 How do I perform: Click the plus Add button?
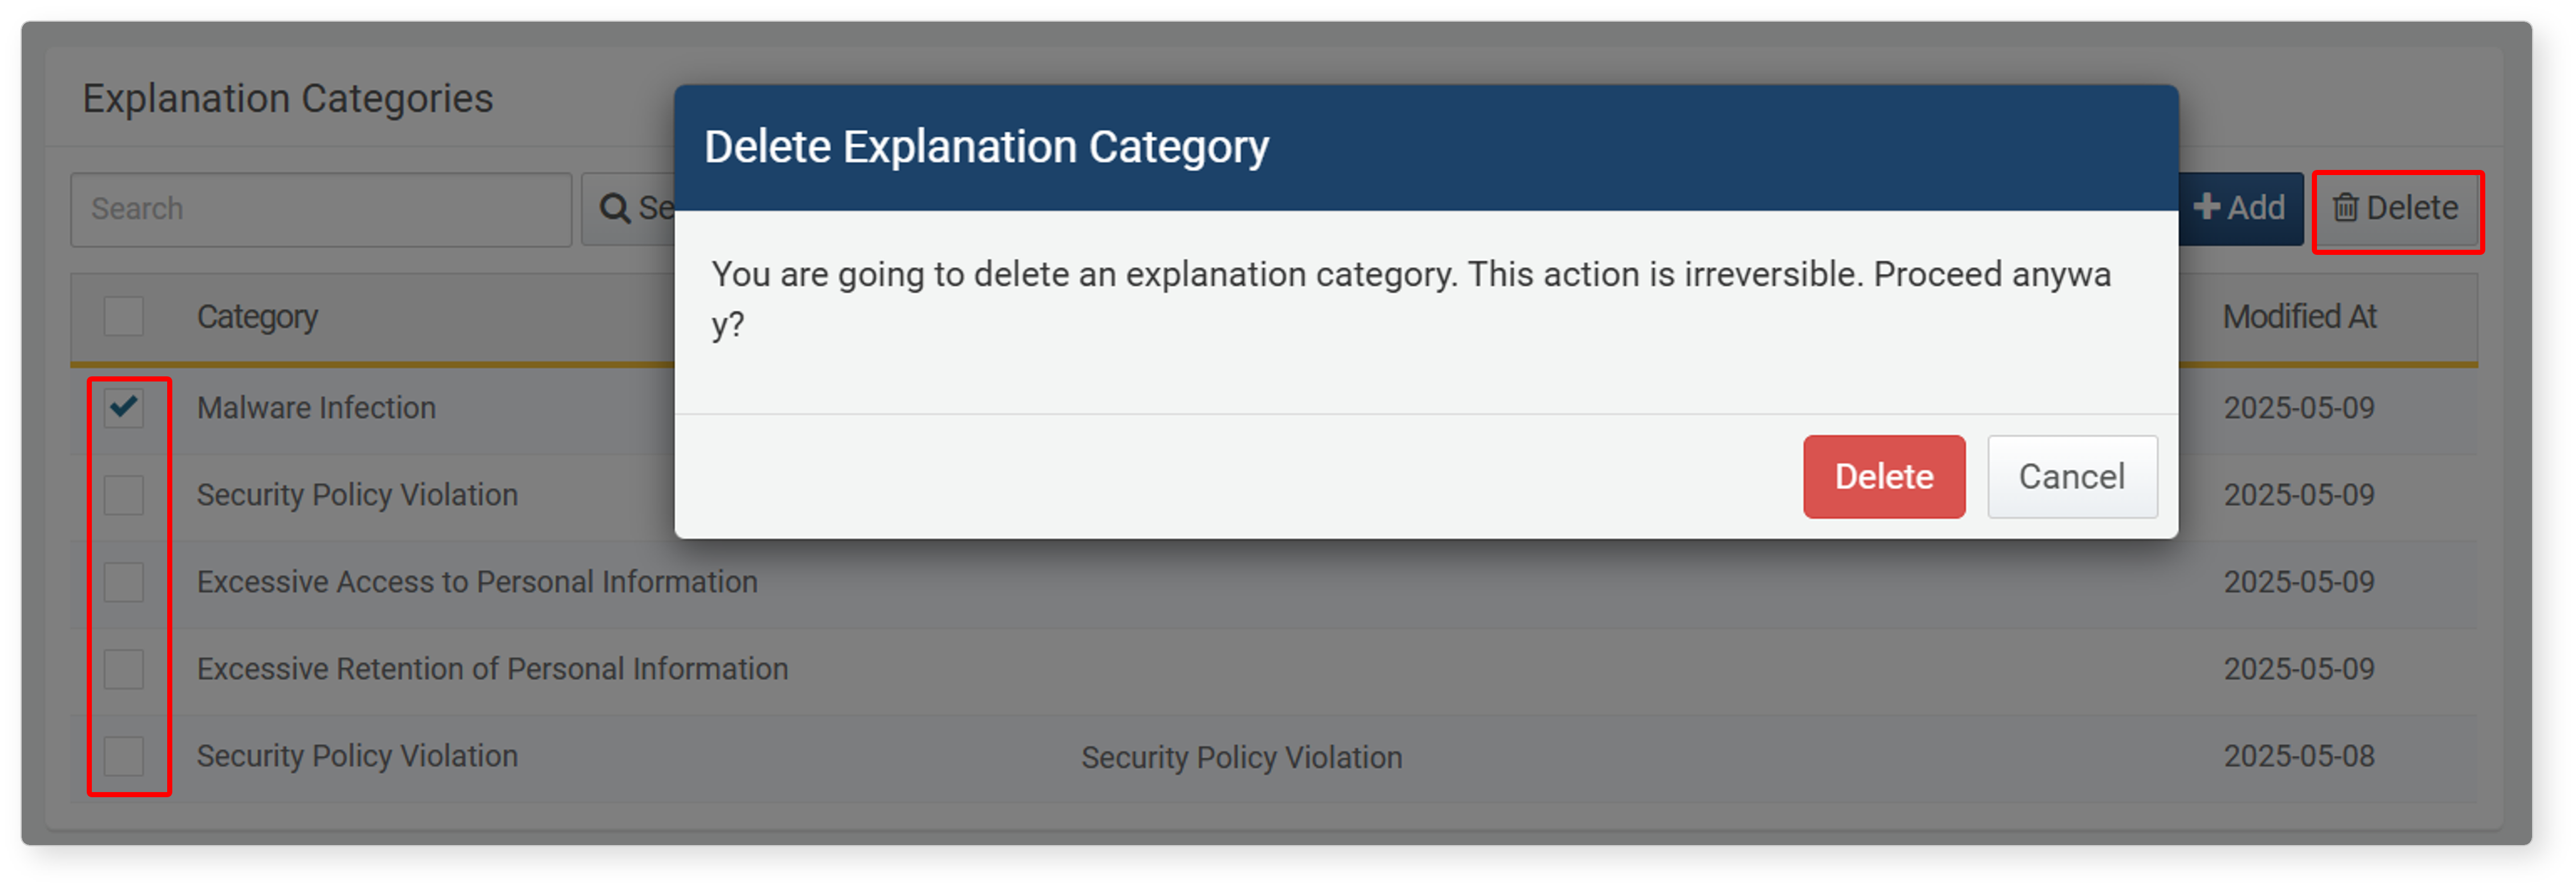[x=2240, y=209]
